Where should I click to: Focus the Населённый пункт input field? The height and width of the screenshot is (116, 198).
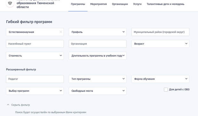(35, 44)
